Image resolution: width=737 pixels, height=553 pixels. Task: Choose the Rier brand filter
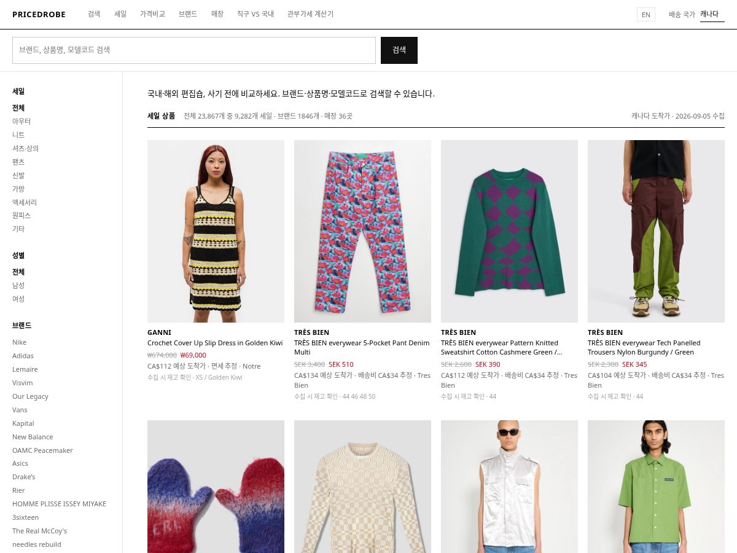18,490
